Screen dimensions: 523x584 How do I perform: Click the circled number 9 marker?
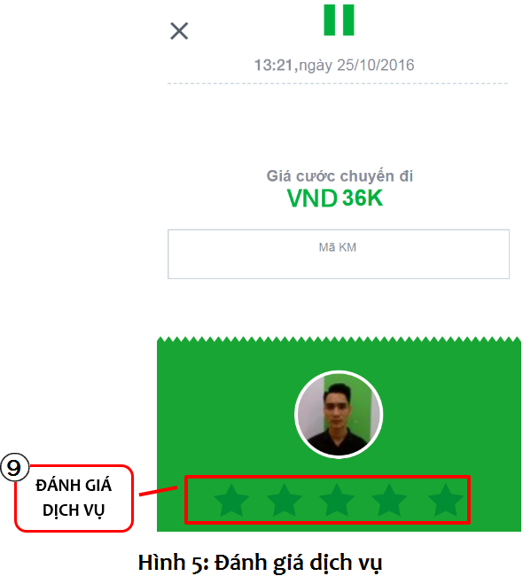pos(14,467)
